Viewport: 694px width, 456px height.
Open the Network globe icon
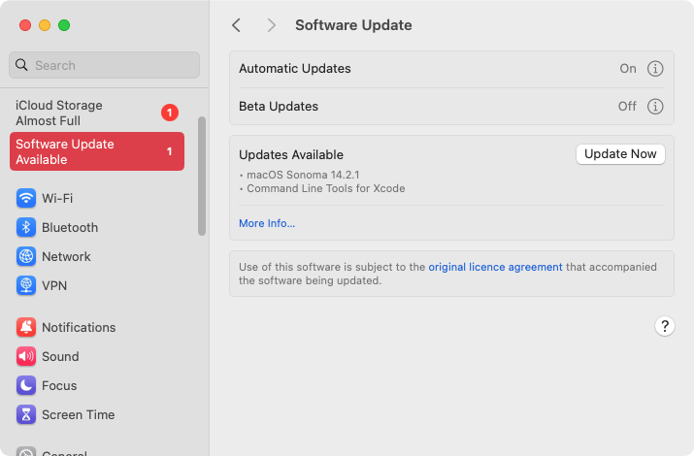[x=26, y=256]
